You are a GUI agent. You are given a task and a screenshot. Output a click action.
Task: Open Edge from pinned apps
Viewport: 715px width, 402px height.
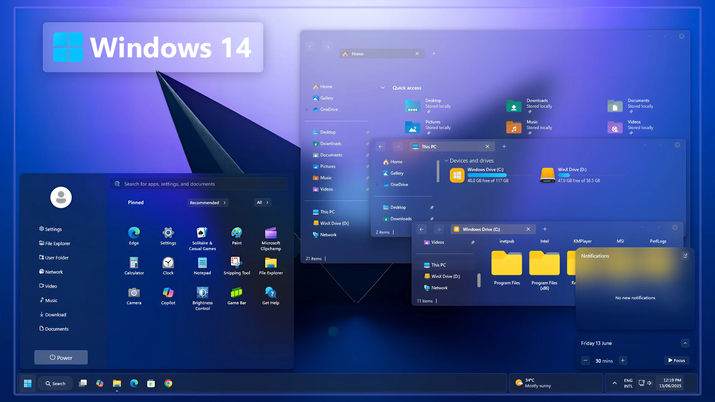134,236
